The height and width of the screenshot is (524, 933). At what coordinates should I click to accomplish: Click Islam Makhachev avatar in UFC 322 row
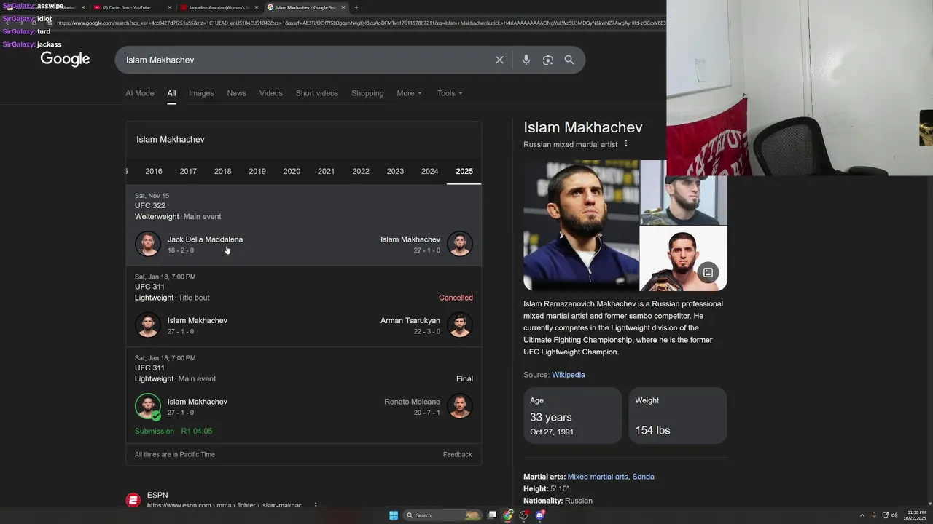pyautogui.click(x=460, y=244)
